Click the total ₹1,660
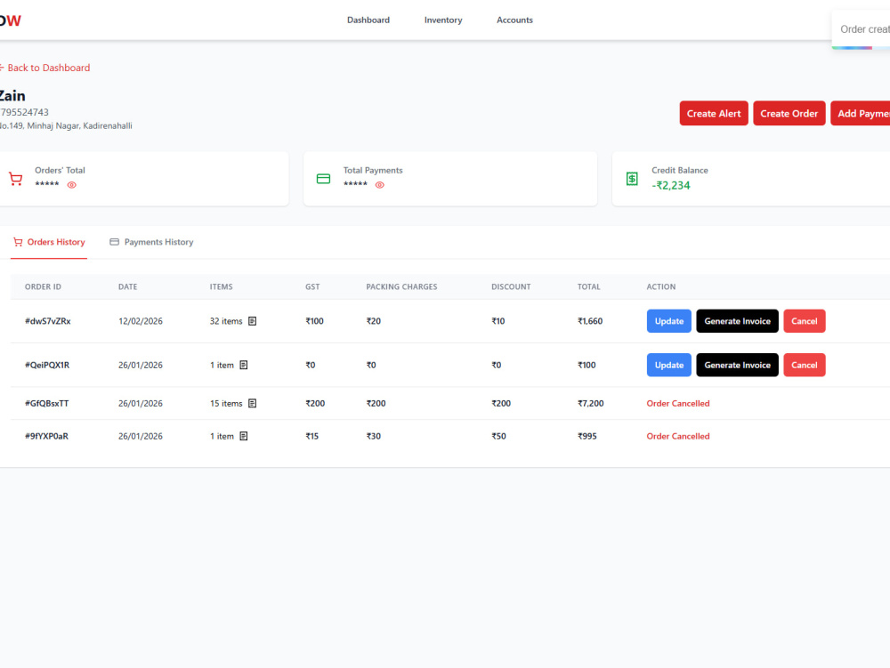890x668 pixels. (590, 321)
